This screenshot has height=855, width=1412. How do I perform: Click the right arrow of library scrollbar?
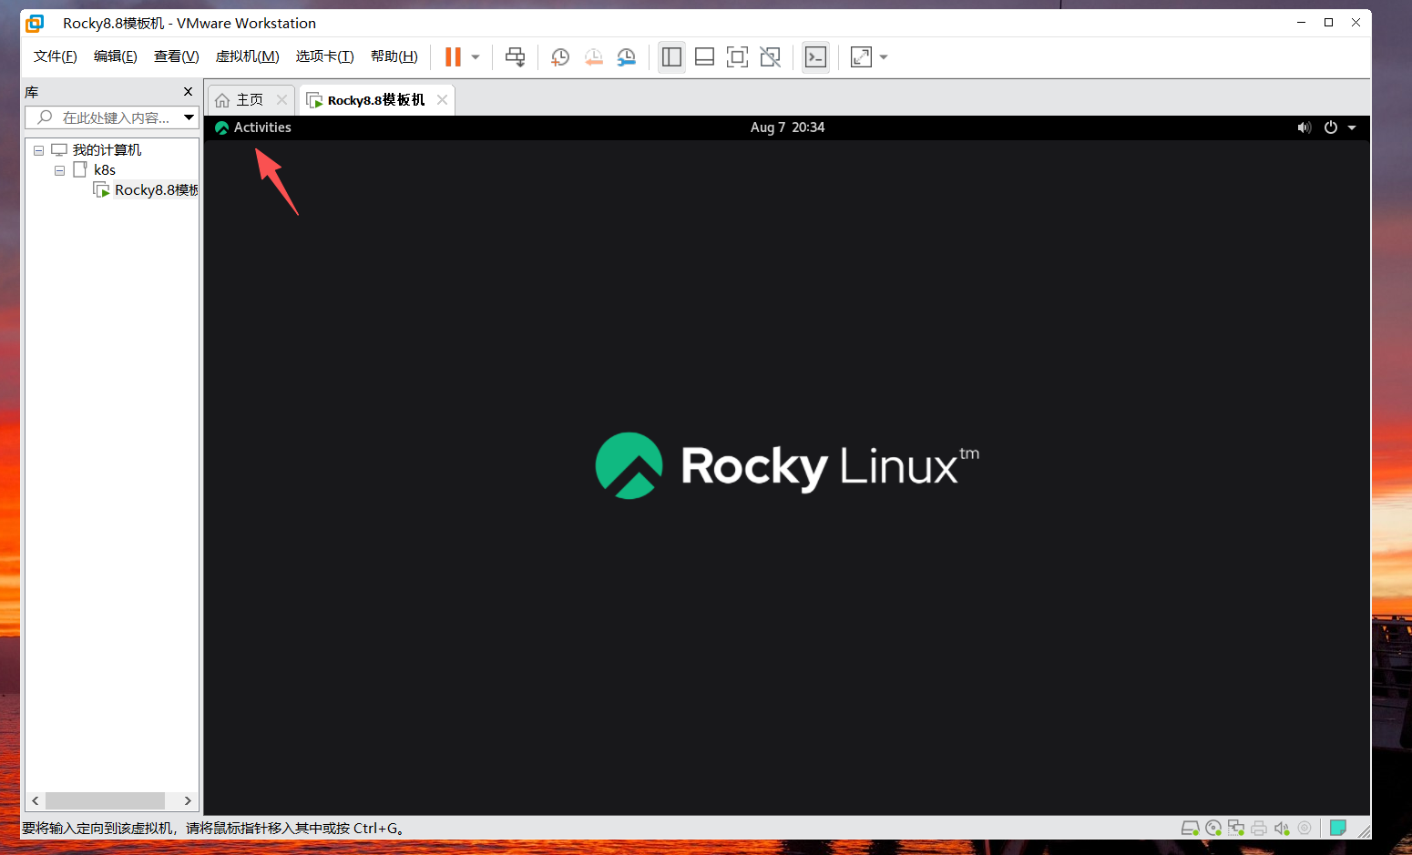pos(188,800)
